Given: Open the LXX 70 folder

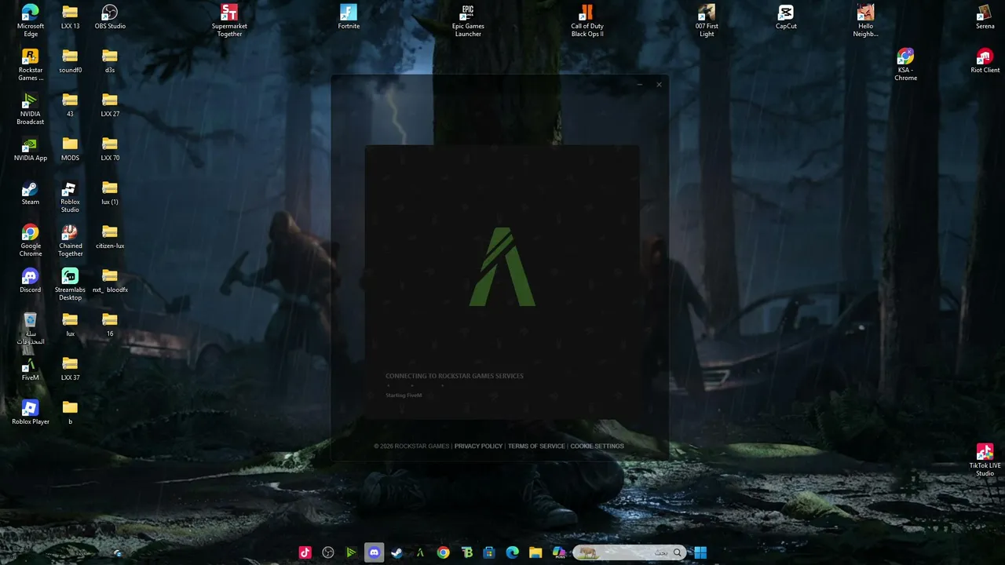Looking at the screenshot, I should click(x=110, y=149).
